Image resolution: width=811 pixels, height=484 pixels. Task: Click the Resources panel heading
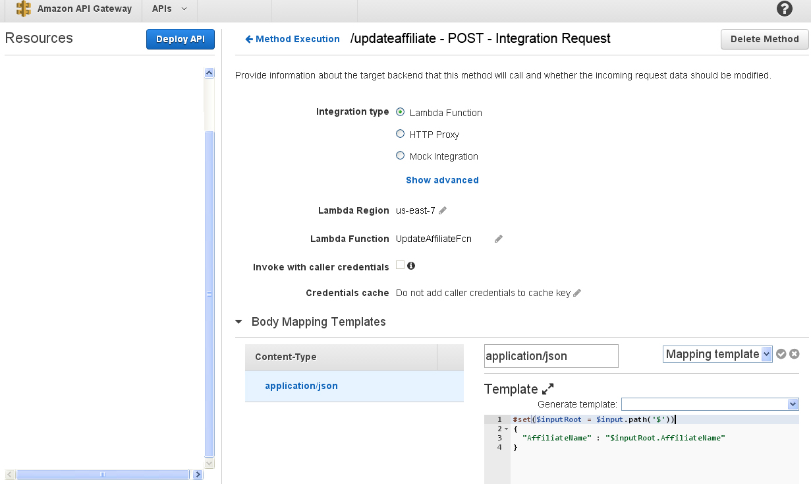(x=39, y=38)
